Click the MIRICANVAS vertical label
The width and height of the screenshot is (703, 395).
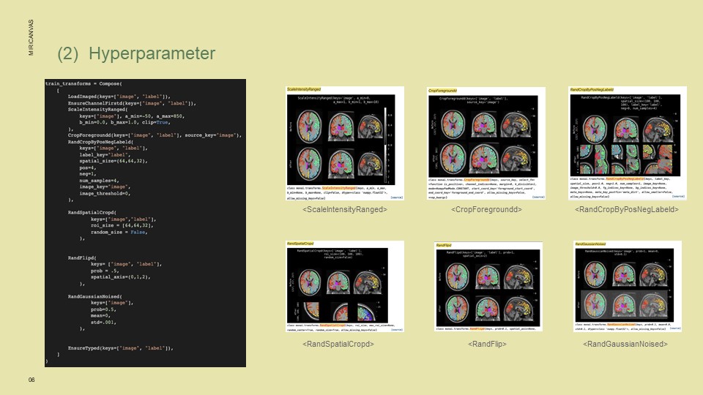tap(31, 37)
